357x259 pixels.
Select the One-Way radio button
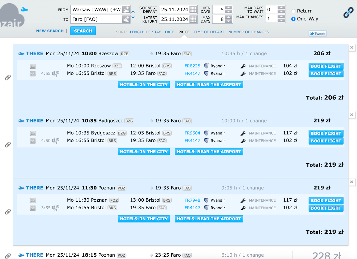pyautogui.click(x=293, y=19)
